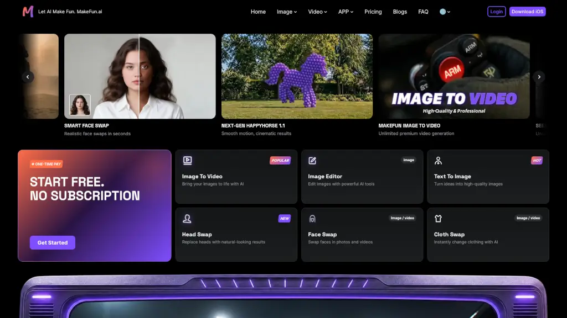
Task: Click the HOT badge on Text To Image
Action: [537, 161]
